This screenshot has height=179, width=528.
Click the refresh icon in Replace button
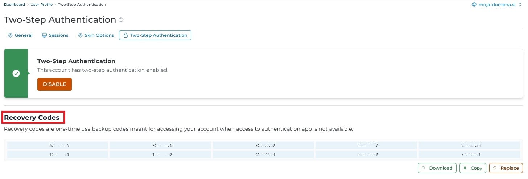(495, 168)
